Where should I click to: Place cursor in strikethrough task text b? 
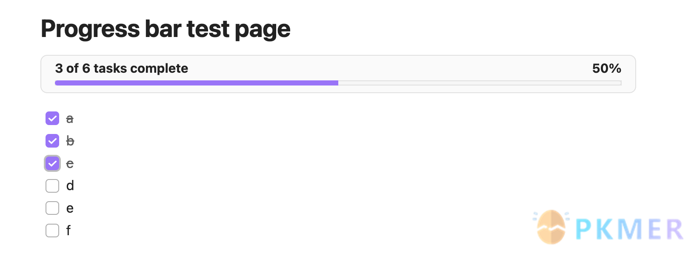click(70, 141)
